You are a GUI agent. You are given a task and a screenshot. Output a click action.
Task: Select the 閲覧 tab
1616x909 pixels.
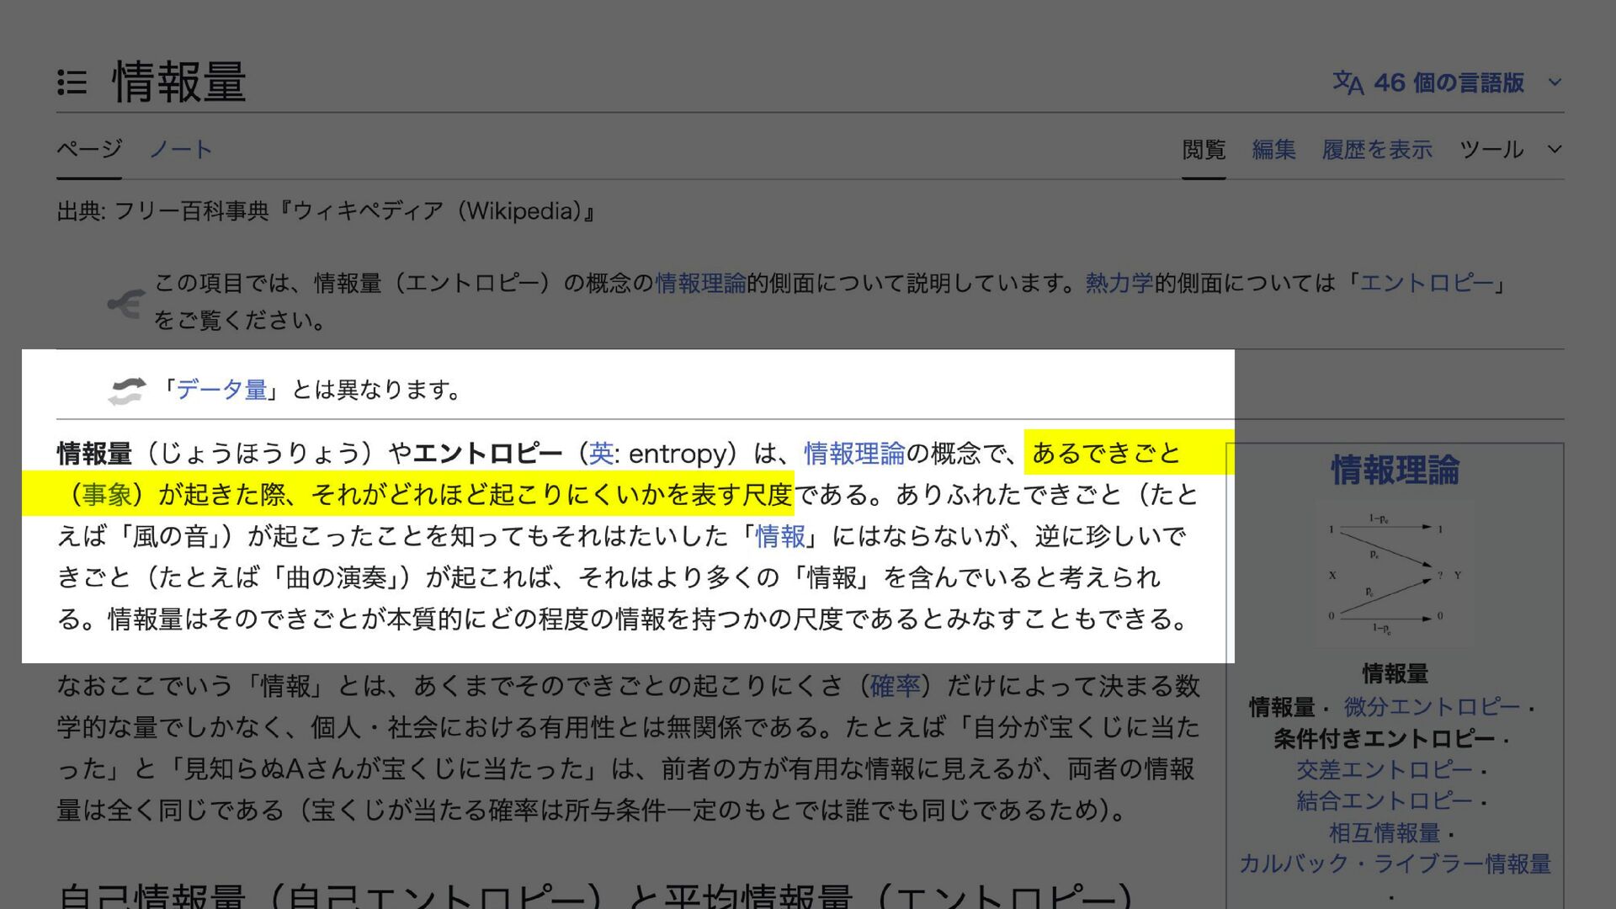tap(1204, 150)
